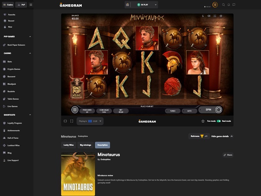The height and width of the screenshot is (196, 261).
Task: Click the search magnifier icon
Action: point(223,5)
